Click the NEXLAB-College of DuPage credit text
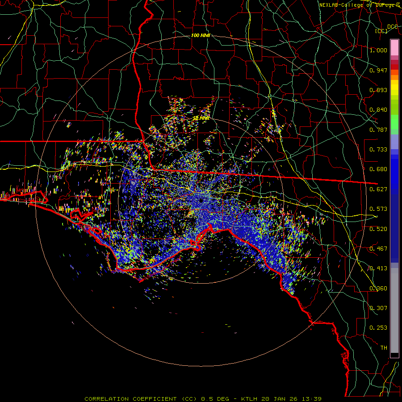The height and width of the screenshot is (402, 402). pos(359,5)
